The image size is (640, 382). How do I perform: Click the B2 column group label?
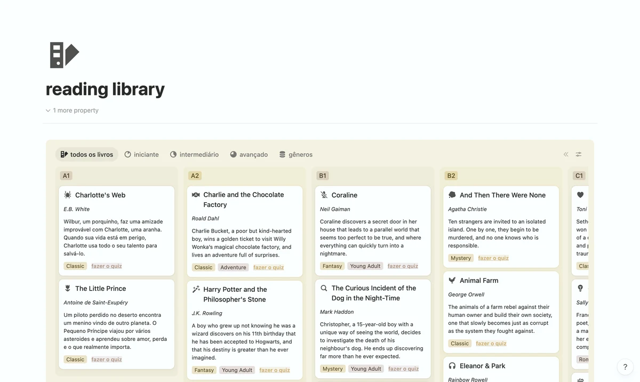[451, 176]
